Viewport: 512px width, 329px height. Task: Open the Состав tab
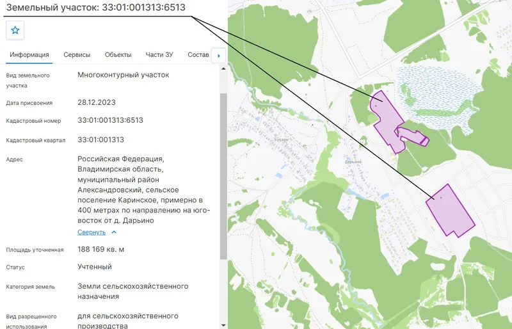pyautogui.click(x=198, y=55)
